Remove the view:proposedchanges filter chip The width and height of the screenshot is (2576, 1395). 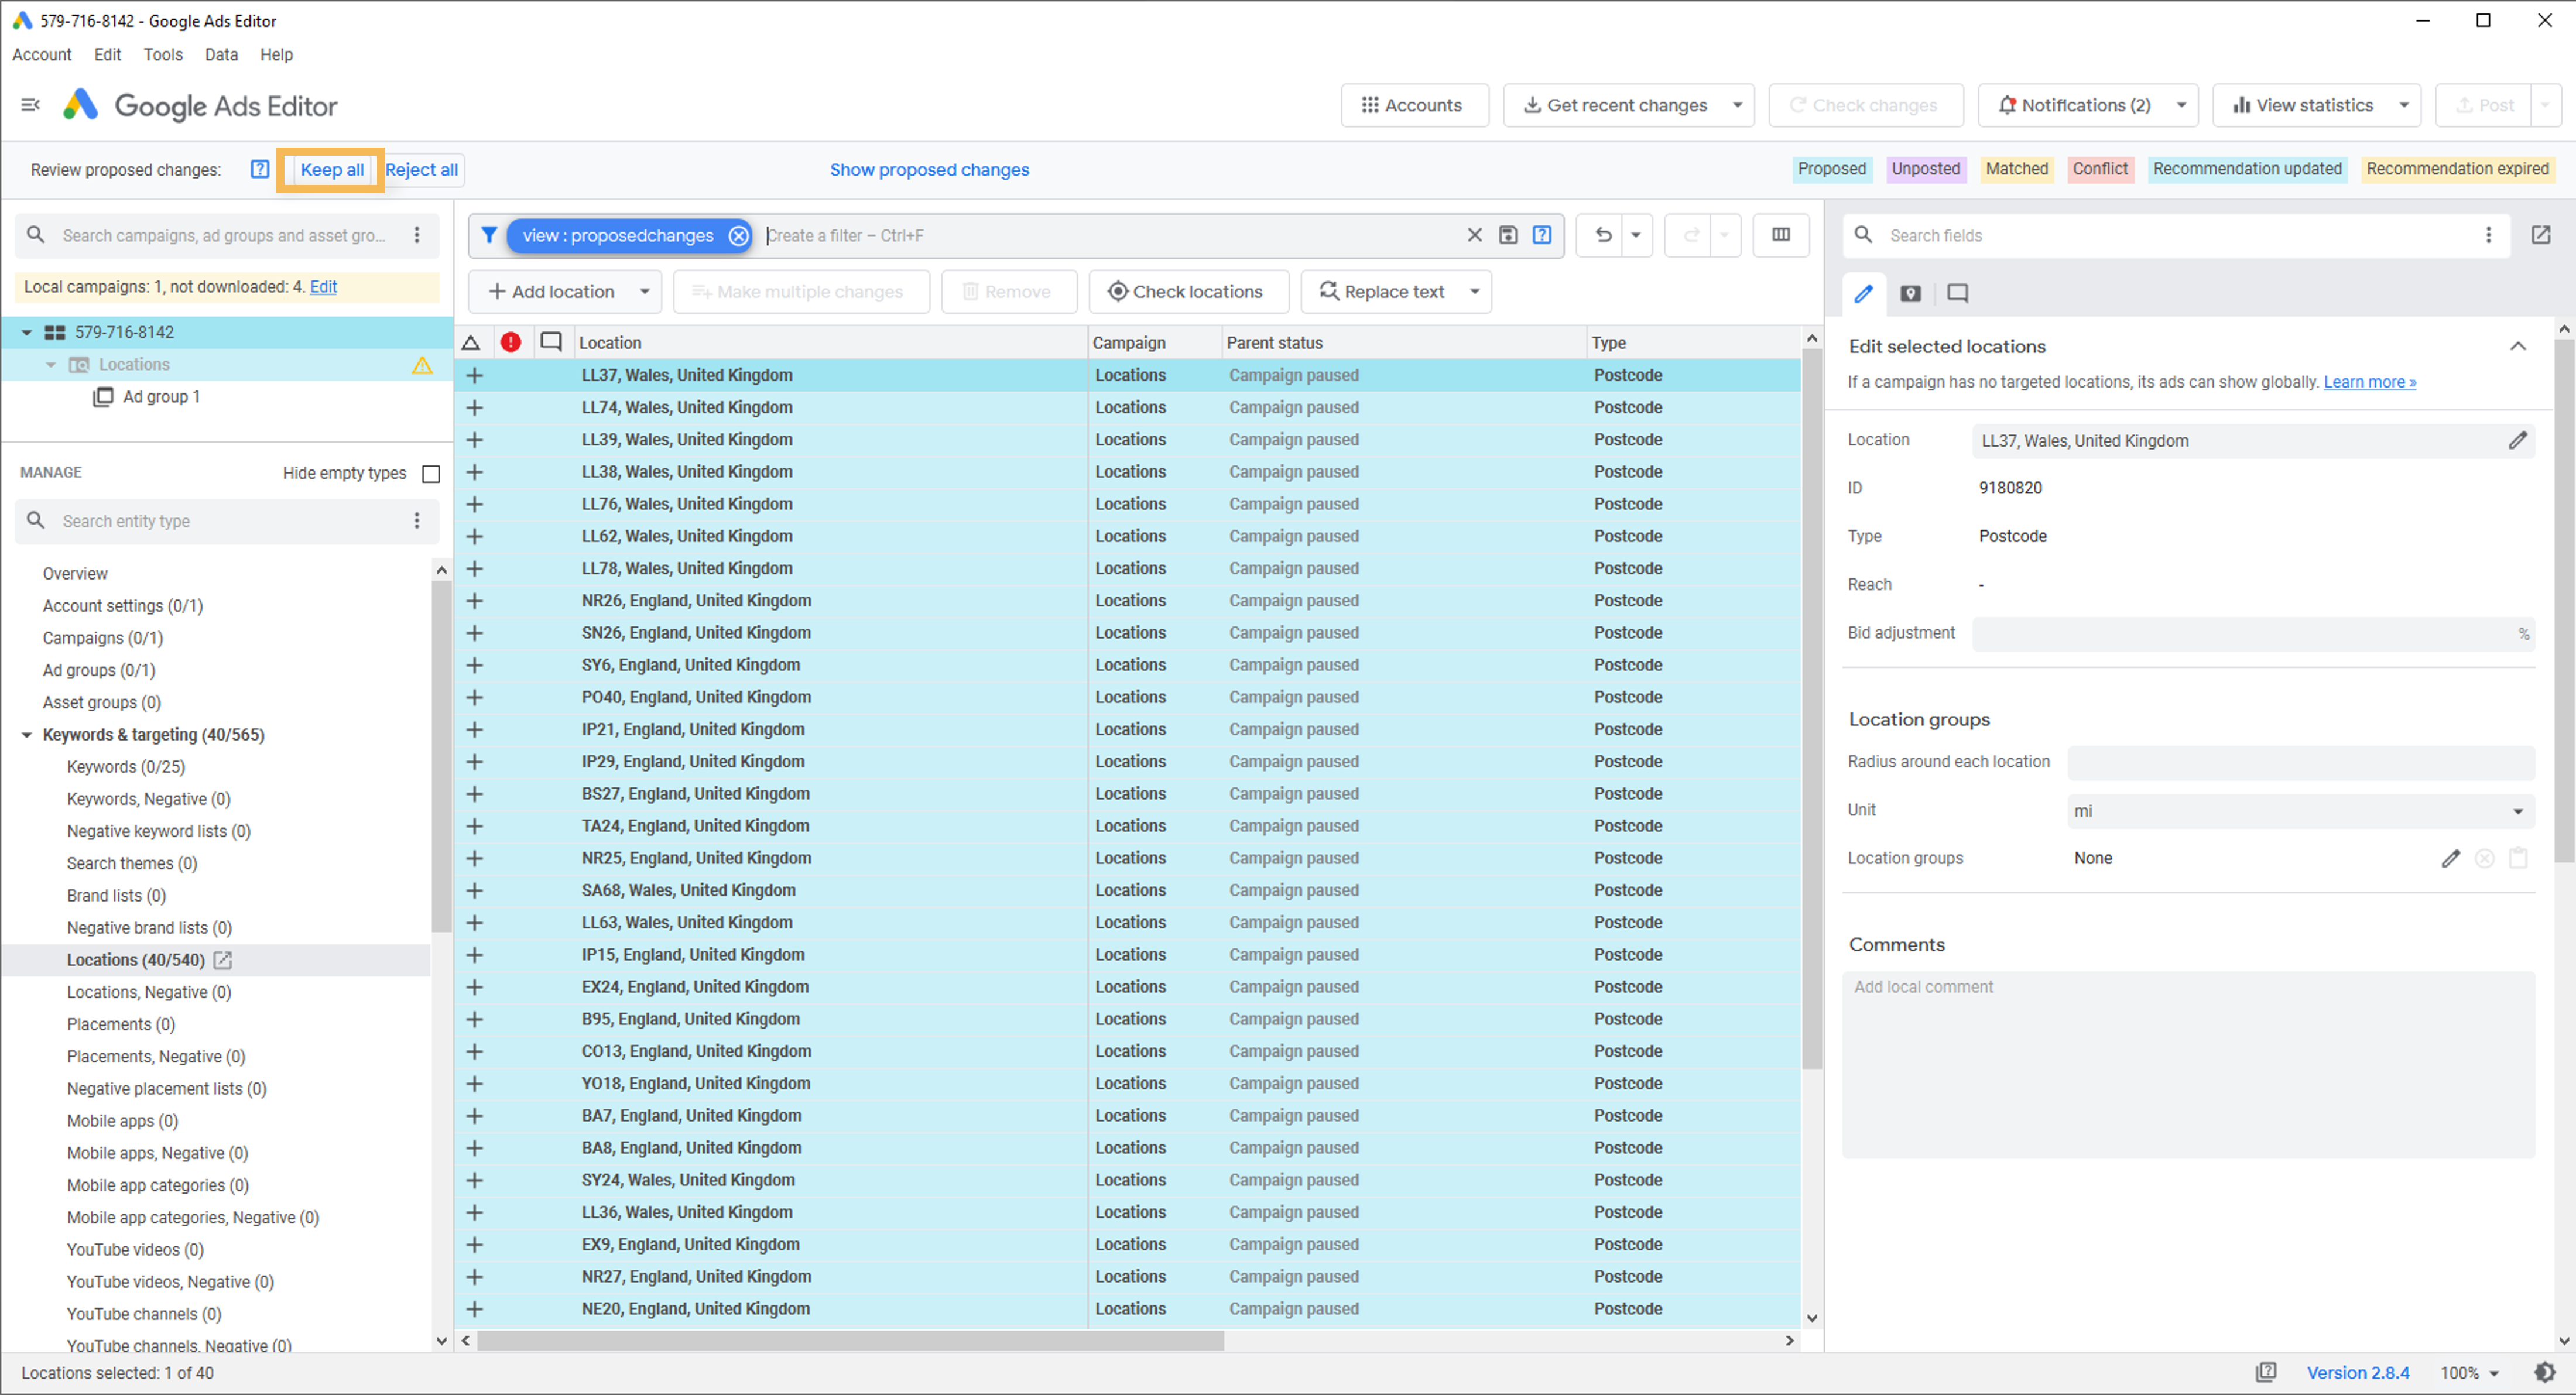pyautogui.click(x=738, y=236)
